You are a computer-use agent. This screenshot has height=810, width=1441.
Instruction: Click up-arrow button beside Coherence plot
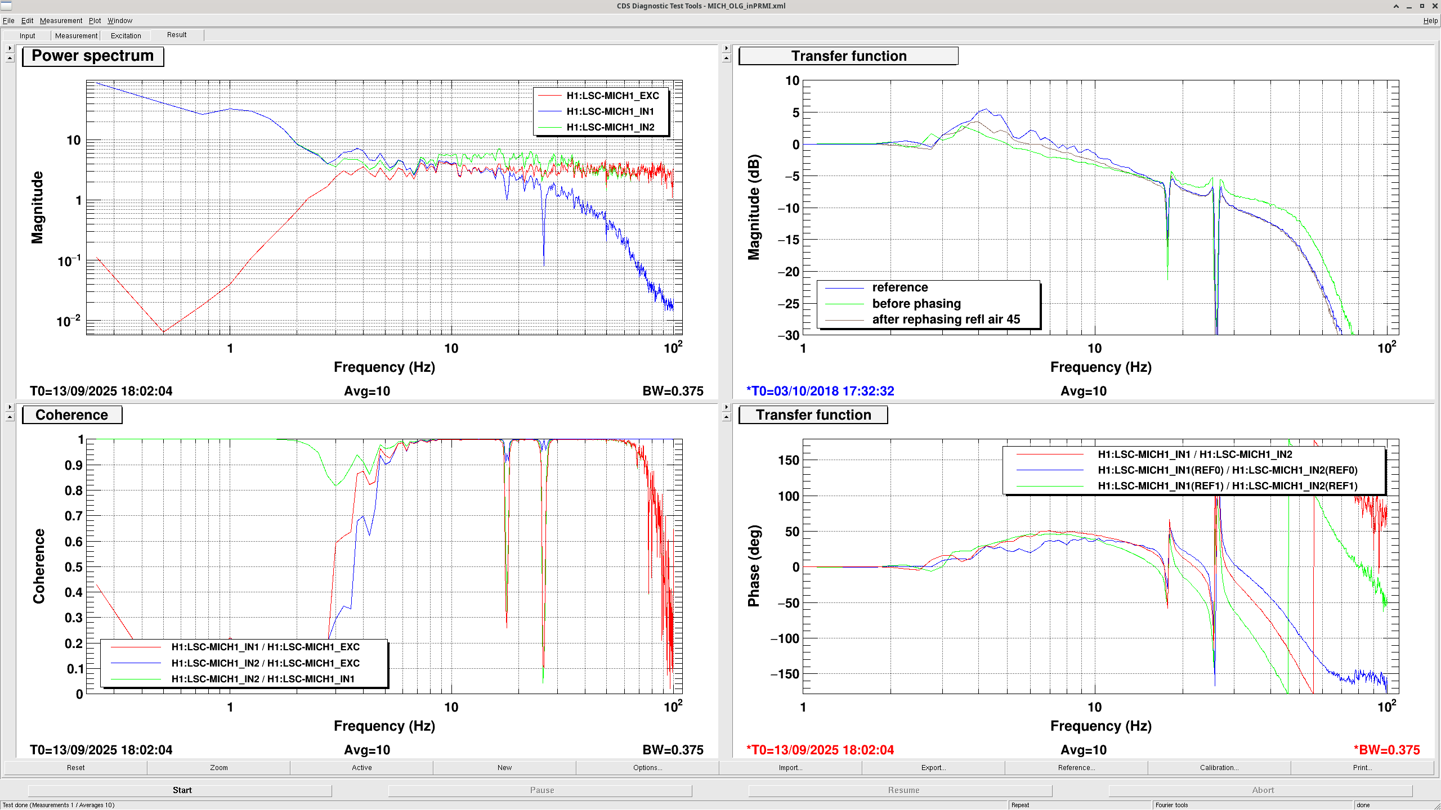point(10,417)
